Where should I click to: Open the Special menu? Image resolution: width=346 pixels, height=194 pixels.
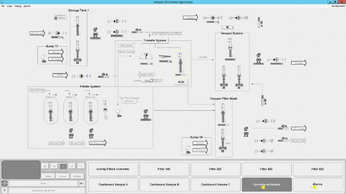27,6
